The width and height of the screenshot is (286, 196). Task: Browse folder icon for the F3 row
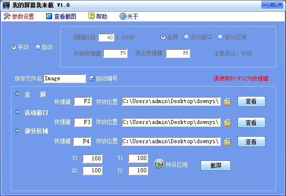[228, 123]
